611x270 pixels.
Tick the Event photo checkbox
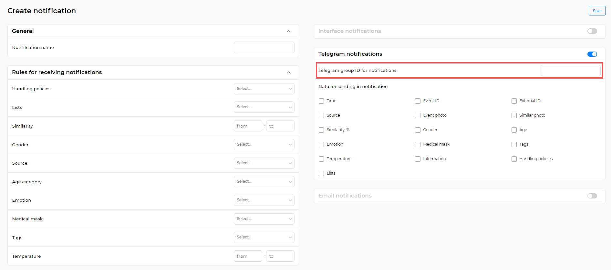coord(418,116)
